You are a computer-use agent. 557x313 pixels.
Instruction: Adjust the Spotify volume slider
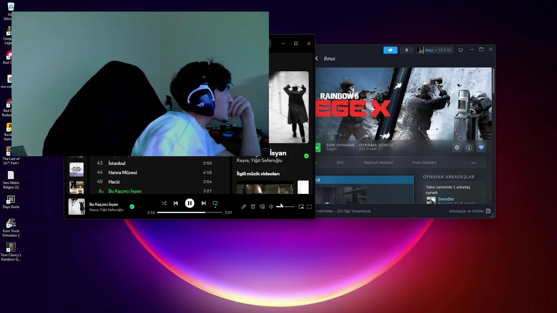285,206
